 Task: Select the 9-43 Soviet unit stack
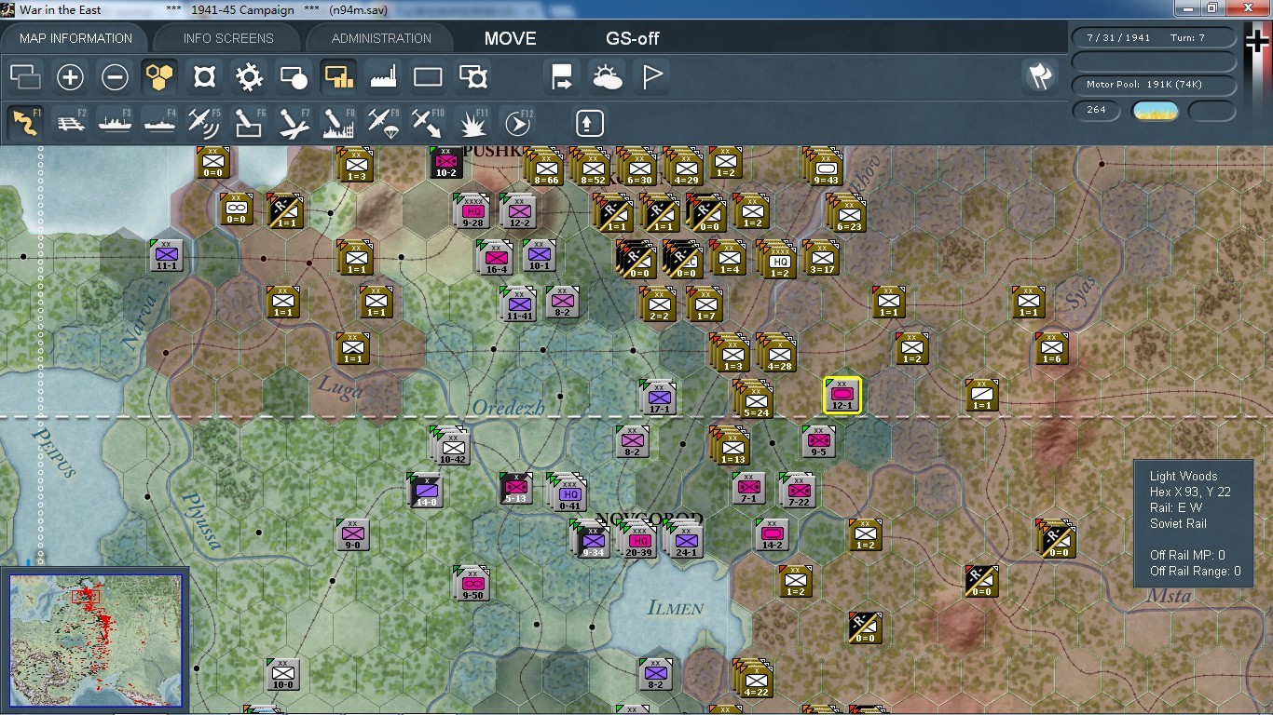(x=825, y=168)
